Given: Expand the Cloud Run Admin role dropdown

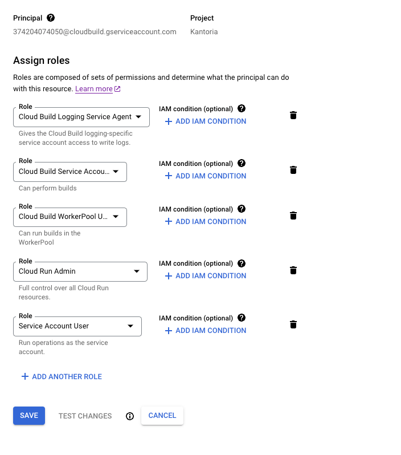Looking at the screenshot, I should (80, 271).
